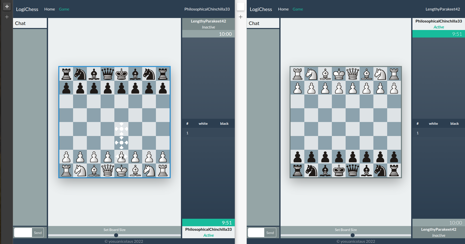Click 'white' column header in left move list
Viewport: 465px width, 244px height.
coord(203,123)
